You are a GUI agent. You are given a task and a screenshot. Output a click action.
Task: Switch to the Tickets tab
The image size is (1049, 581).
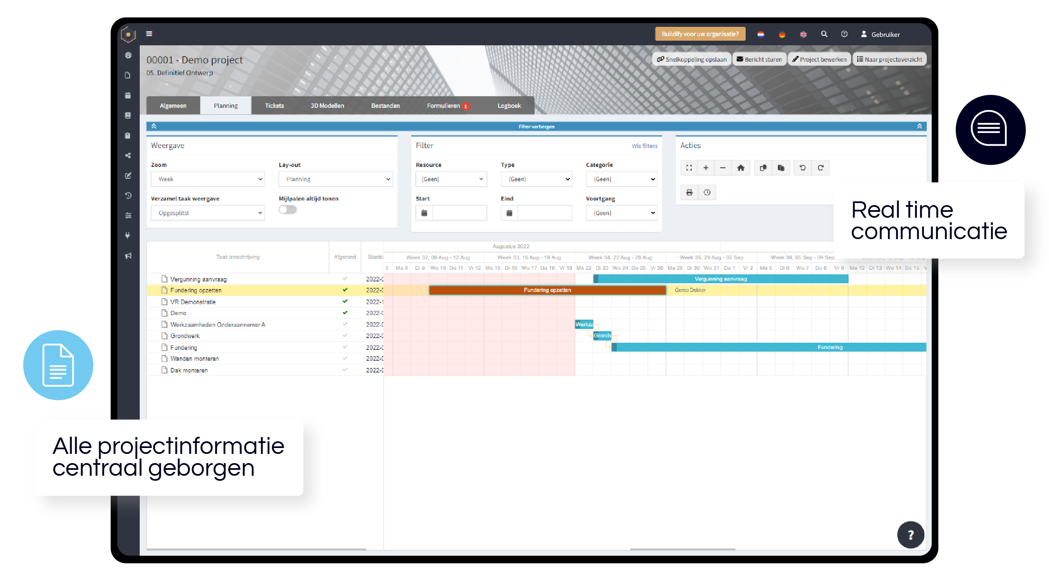(274, 105)
